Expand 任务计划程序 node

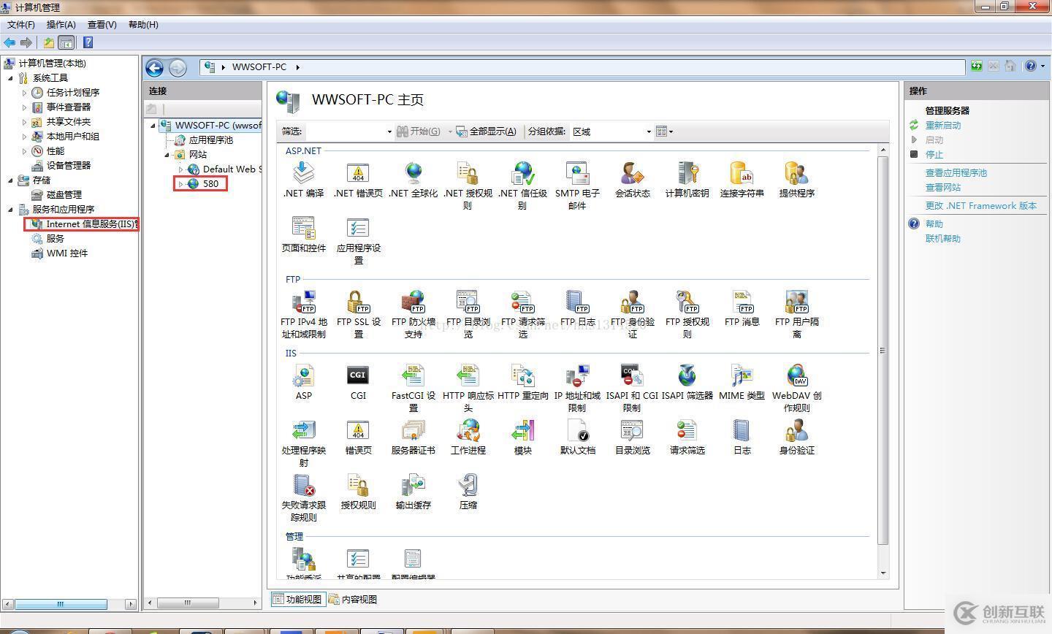pyautogui.click(x=25, y=93)
